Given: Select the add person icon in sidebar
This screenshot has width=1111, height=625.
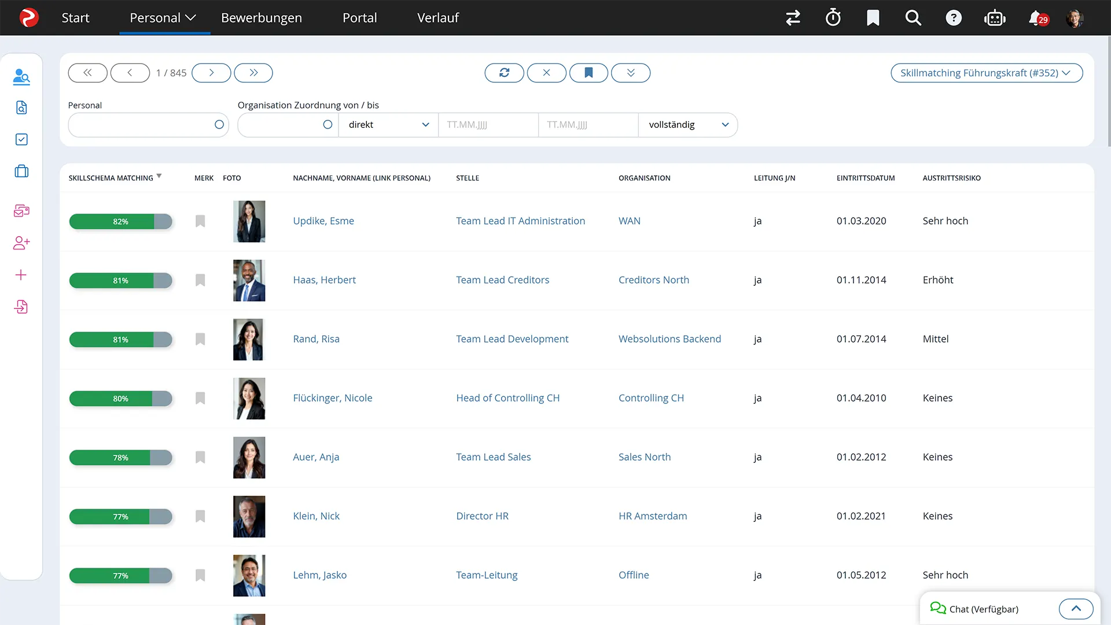Looking at the screenshot, I should pos(21,242).
